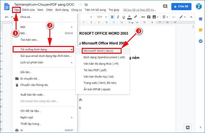Expand Ngôn ngữ submenu
Image resolution: width=205 pixels, height=133 pixels.
[x=44, y=117]
